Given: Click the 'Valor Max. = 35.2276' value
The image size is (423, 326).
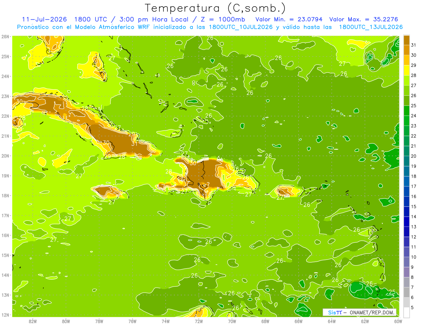Looking at the screenshot, I should (x=363, y=19).
